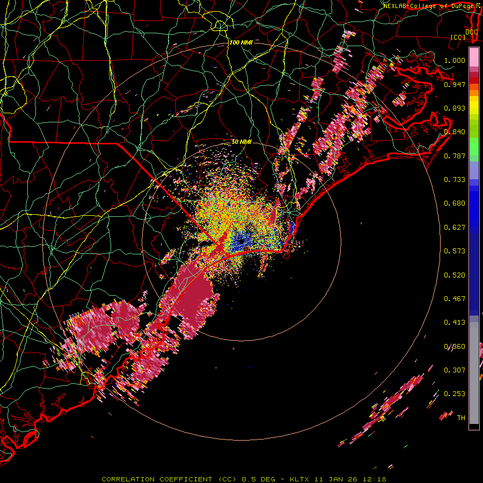Select the 0.360 scale value
Screen dimensions: 483x483
(x=455, y=347)
